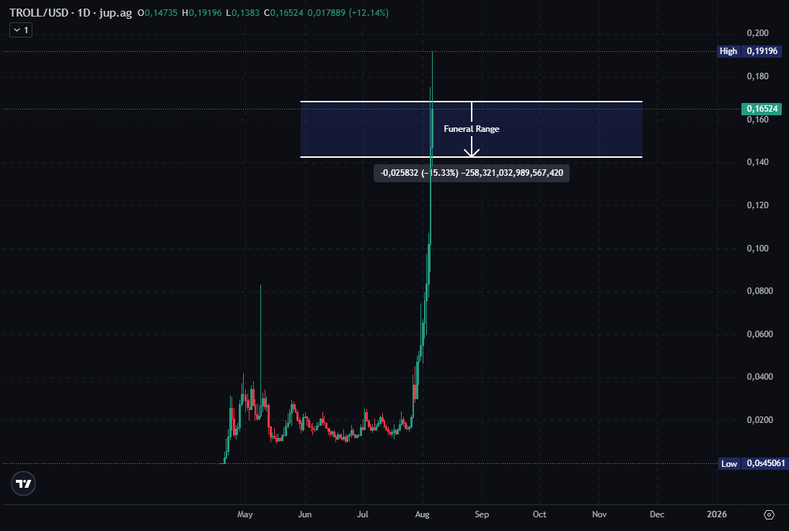Screen dimensions: 789x531
Task: Click the close value C0,16524 in header
Action: click(x=284, y=12)
